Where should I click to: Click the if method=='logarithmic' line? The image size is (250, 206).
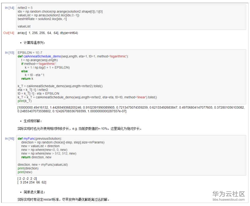[x=39, y=64]
